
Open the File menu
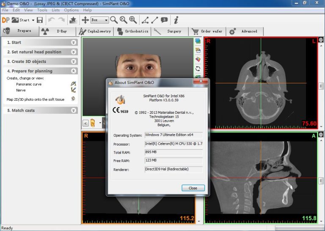coord(5,10)
